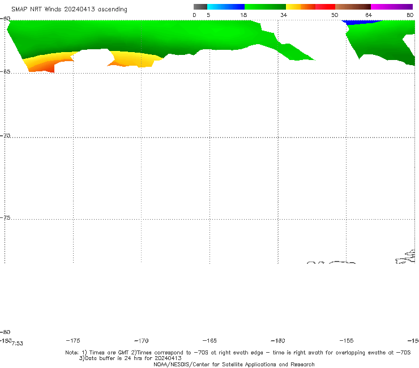419x368 pixels.
Task: Click the magenta-purple segment of the colorbar
Action: point(392,7)
